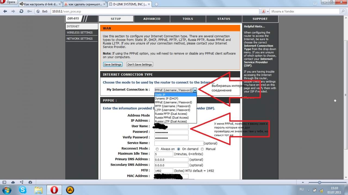This screenshot has width=348, height=195.
Task: Click the RU language indicator
Action: point(301,190)
